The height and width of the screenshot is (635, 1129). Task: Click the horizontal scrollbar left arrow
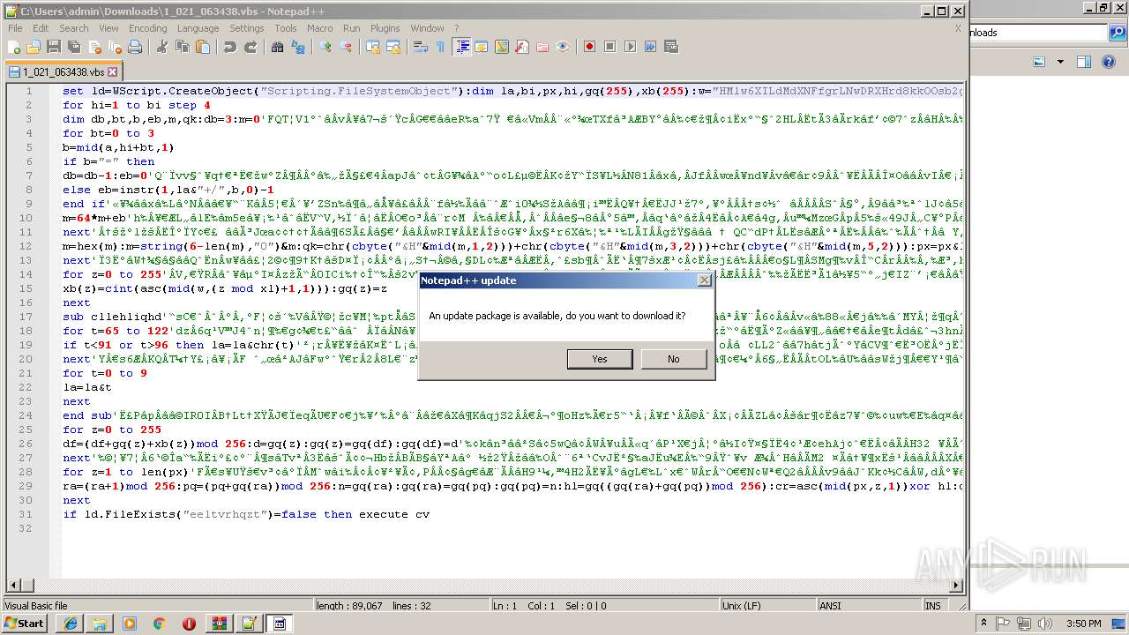click(x=13, y=586)
